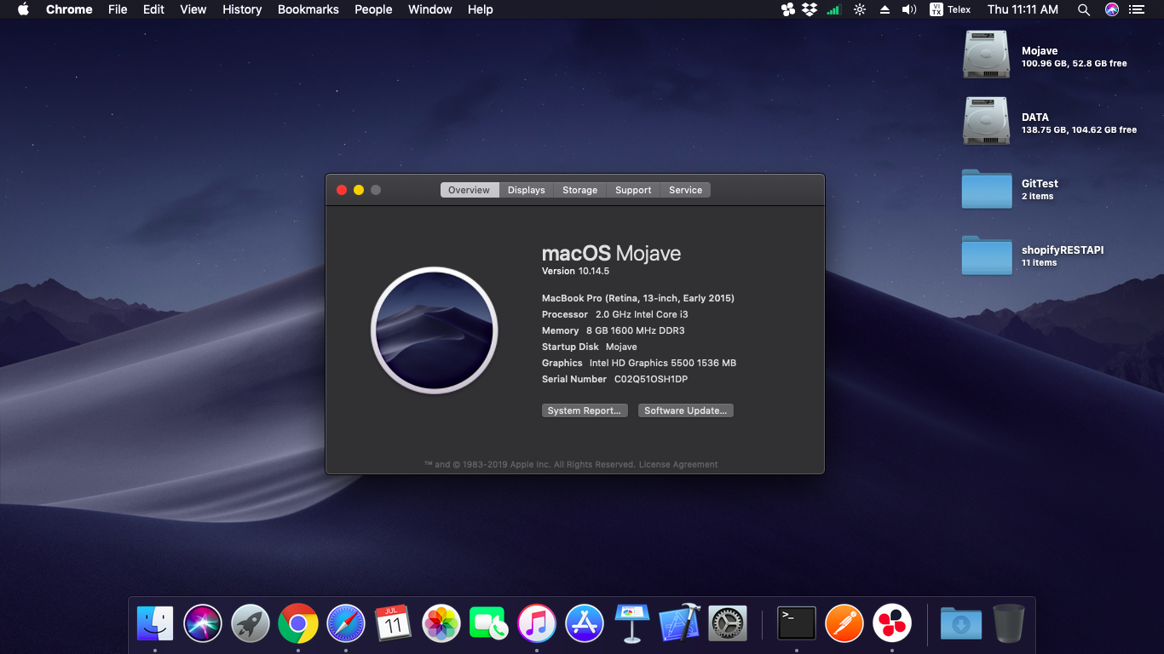Select the shopifyRESTAPI desktop folder

[x=987, y=255]
